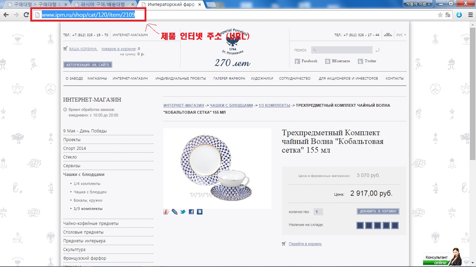The image size is (476, 267).
Task: Click the sitemap icon near phone number
Action: tap(388, 35)
